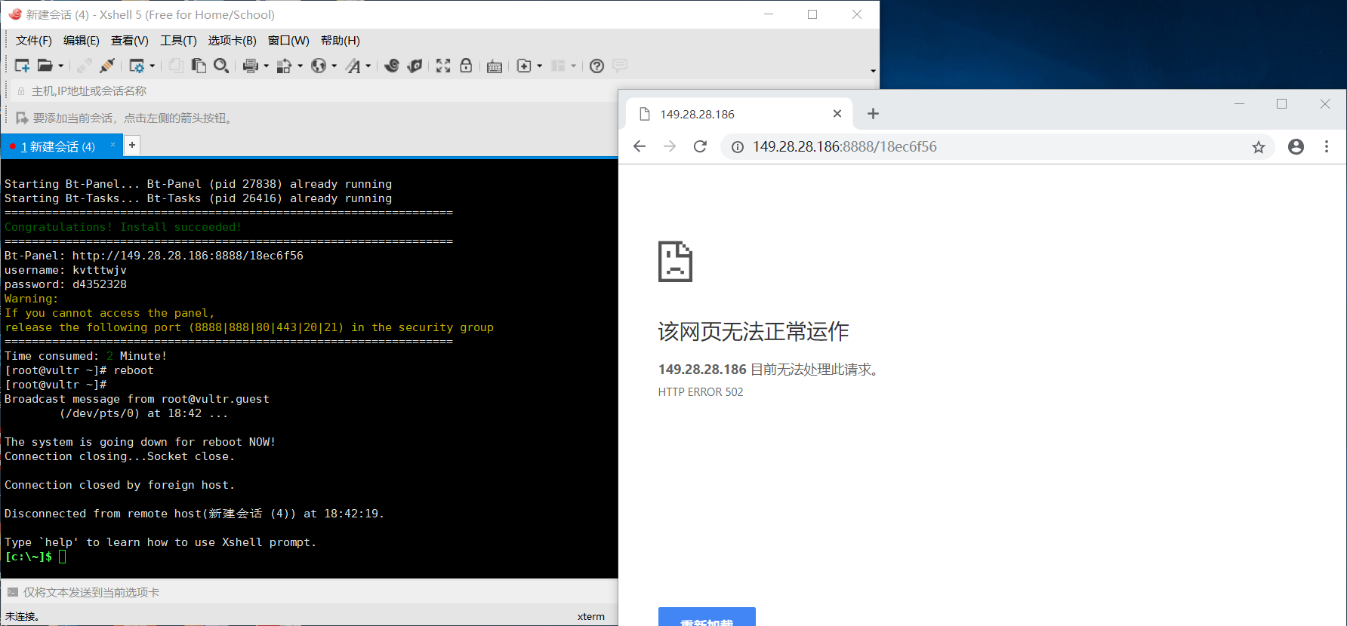
Task: Toggle full screen arrows icon
Action: [x=443, y=66]
